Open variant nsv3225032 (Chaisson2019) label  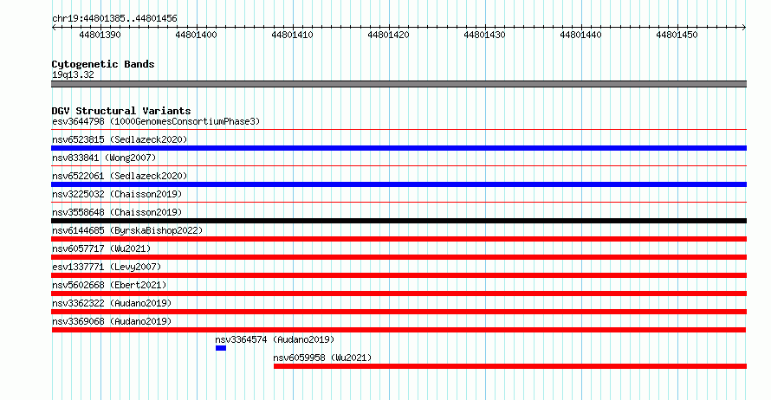tap(117, 194)
